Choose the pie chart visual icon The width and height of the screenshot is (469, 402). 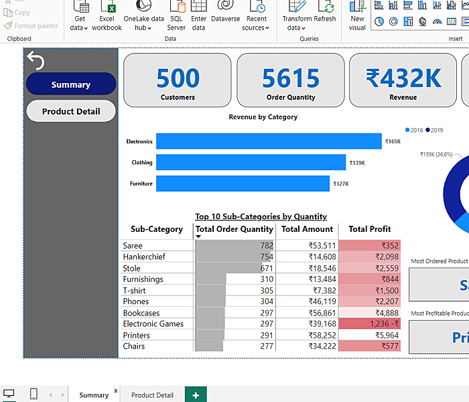point(379,21)
